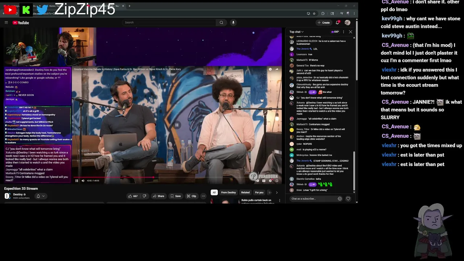Screen dimensions: 464x261
Task: Show more filter chips with right arrow
Action: click(x=277, y=192)
